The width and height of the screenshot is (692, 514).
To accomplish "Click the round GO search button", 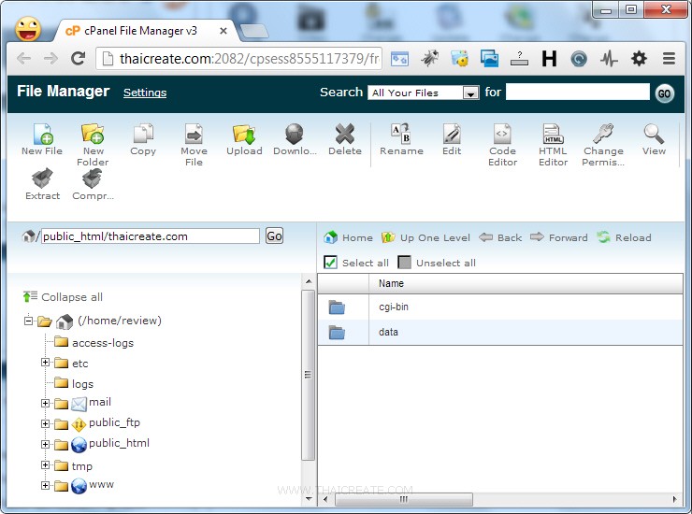I will coord(664,93).
